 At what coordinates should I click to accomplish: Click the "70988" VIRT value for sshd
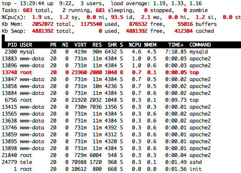pyautogui.click(x=79, y=162)
